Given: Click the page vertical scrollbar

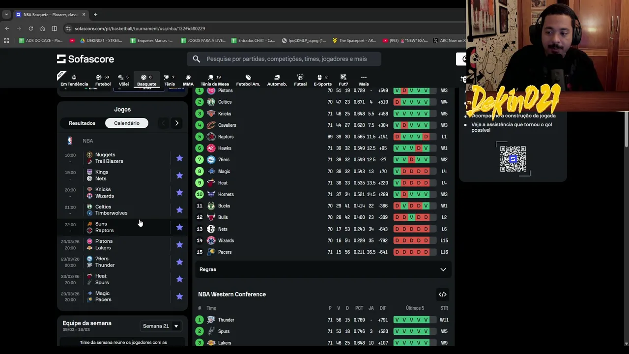Looking at the screenshot, I should click(626, 130).
